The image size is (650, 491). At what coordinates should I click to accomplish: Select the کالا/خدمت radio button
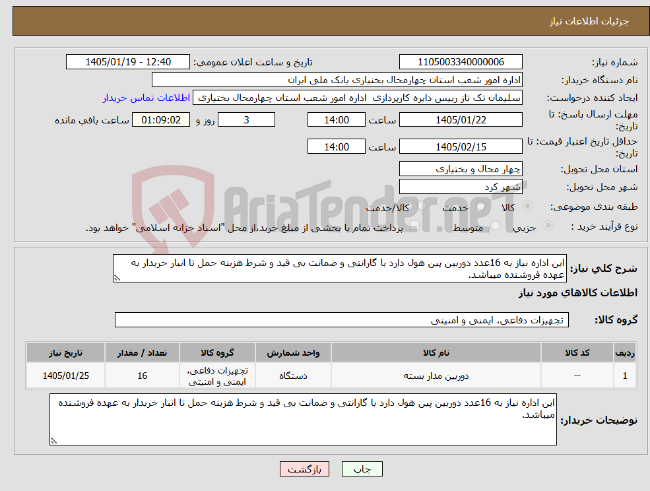[422, 206]
